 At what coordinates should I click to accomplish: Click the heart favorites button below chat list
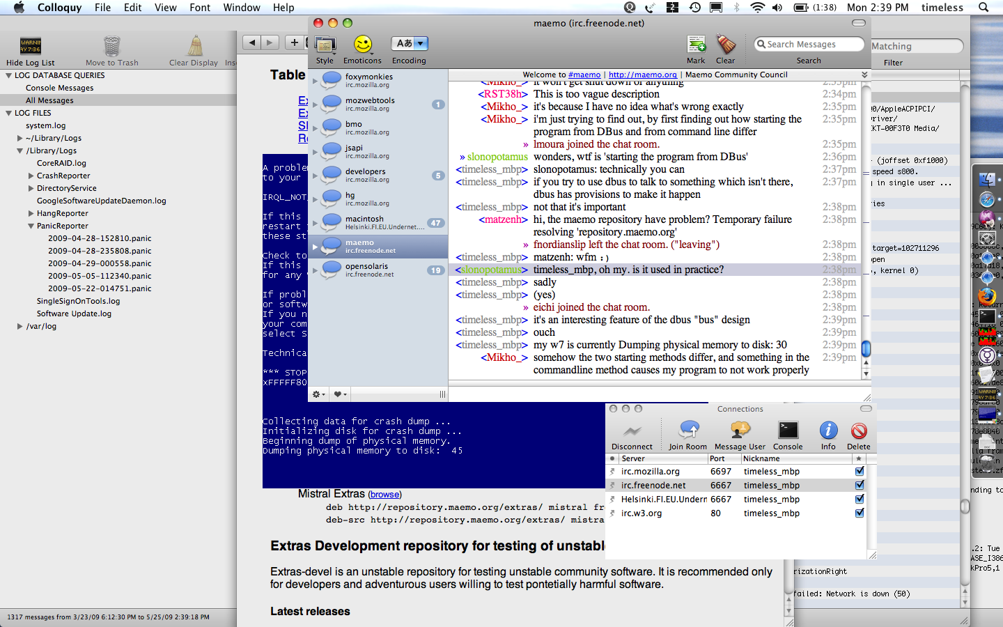(340, 394)
